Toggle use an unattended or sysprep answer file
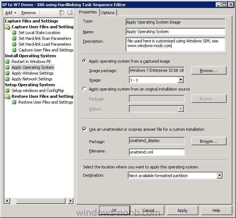 click(84, 129)
